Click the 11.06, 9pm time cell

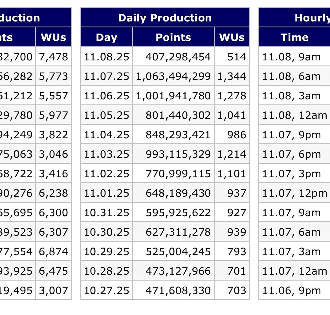click(291, 290)
